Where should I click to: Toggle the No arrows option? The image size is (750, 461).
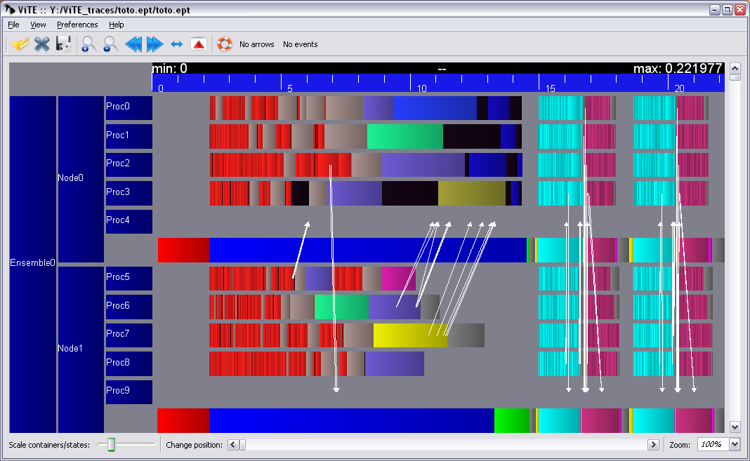256,44
